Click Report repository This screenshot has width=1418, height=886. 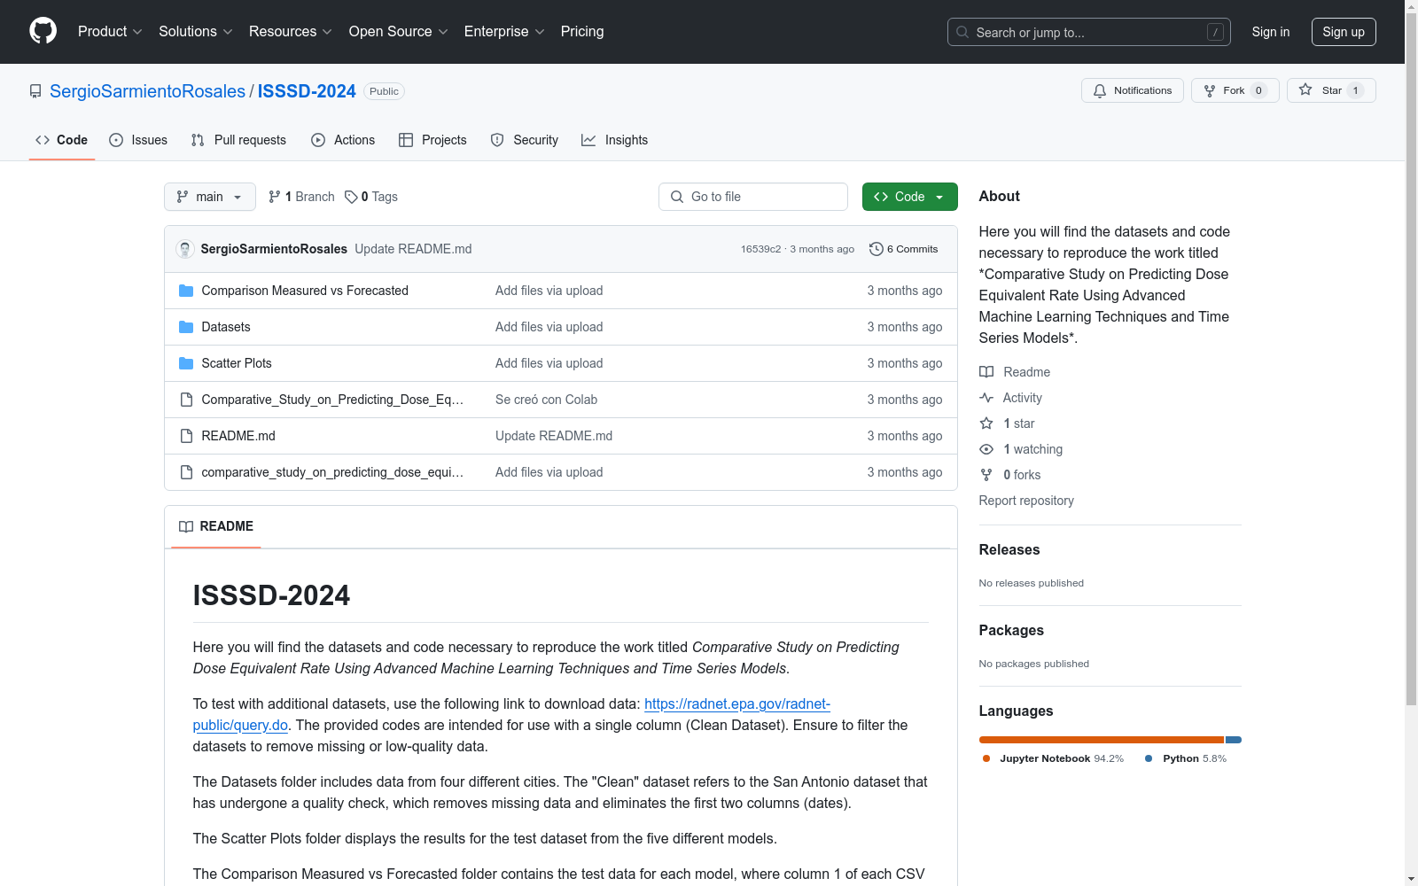[1026, 501]
